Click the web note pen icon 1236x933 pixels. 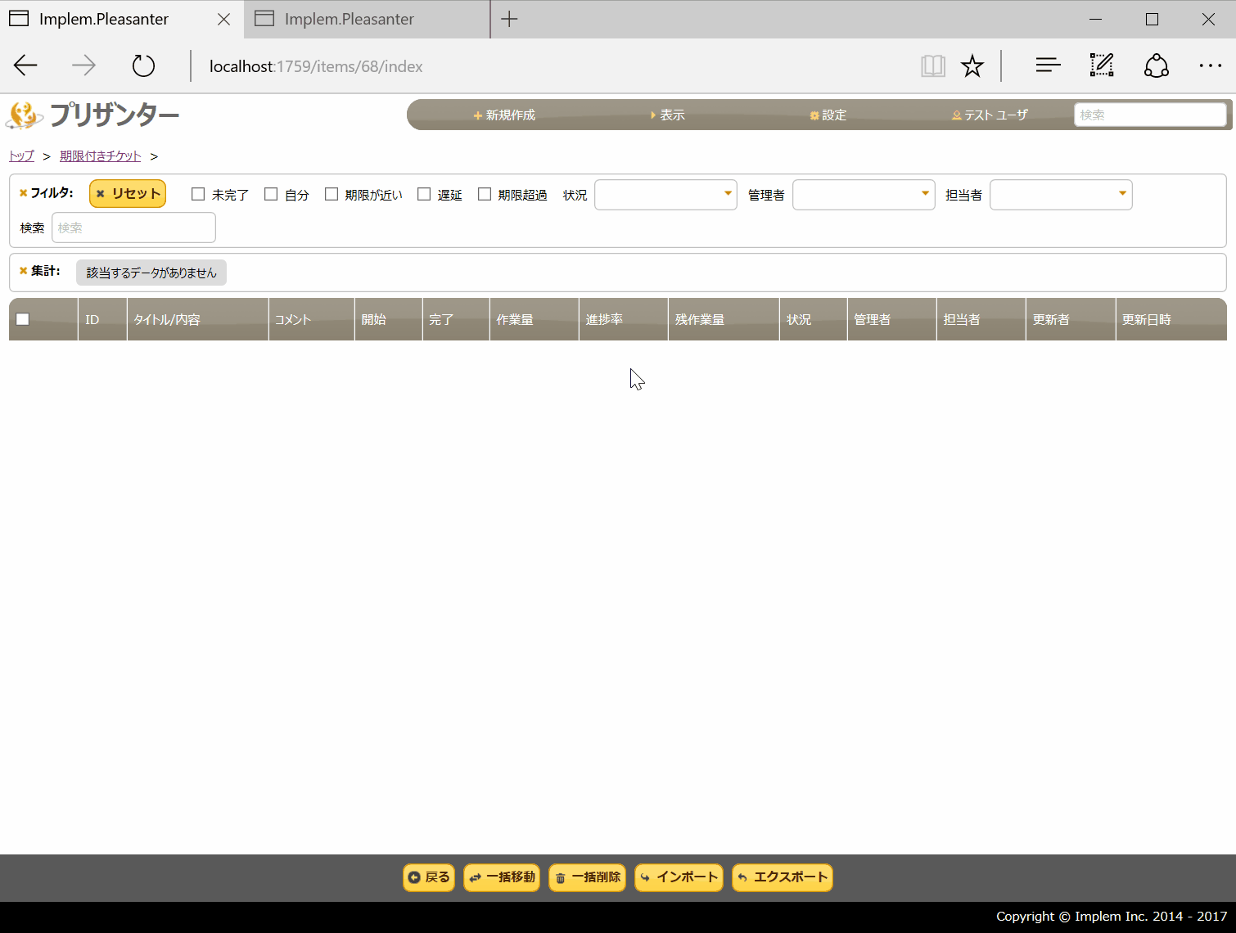[x=1101, y=66]
